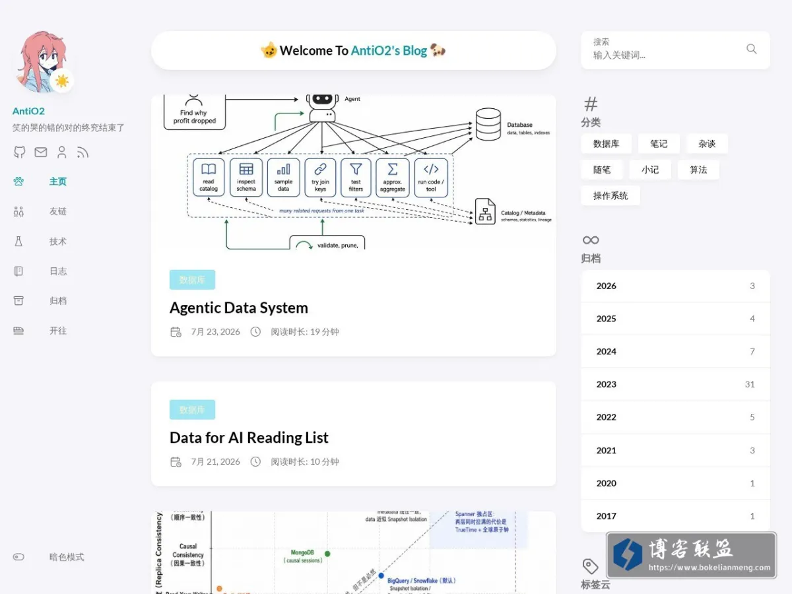Open the Data for AI Reading List post
The height and width of the screenshot is (594, 792).
pyautogui.click(x=249, y=438)
